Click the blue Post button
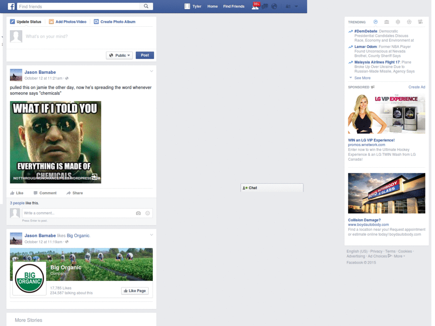435x326 pixels. [145, 55]
